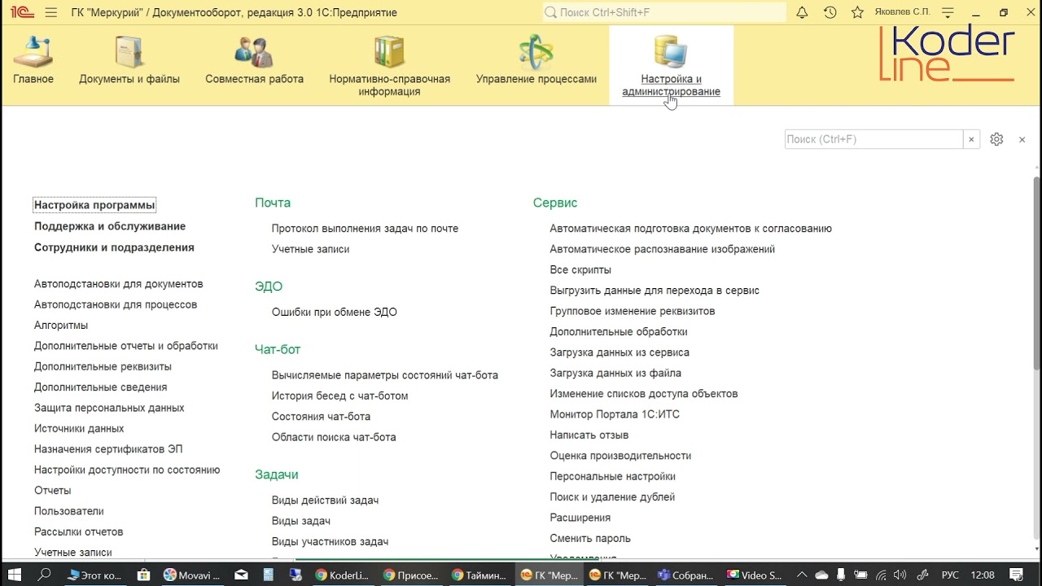Open the notifications bell
The width and height of the screenshot is (1042, 586).
coord(802,12)
